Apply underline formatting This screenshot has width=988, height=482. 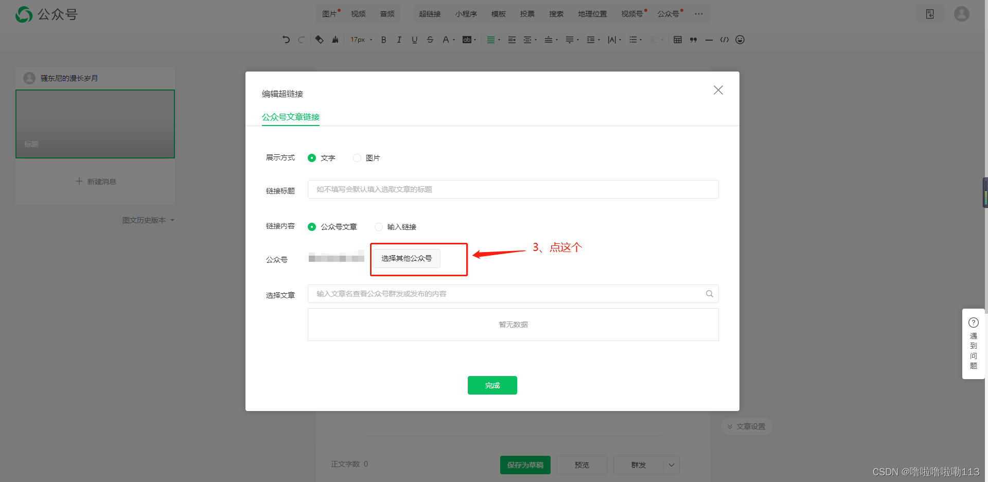point(414,40)
